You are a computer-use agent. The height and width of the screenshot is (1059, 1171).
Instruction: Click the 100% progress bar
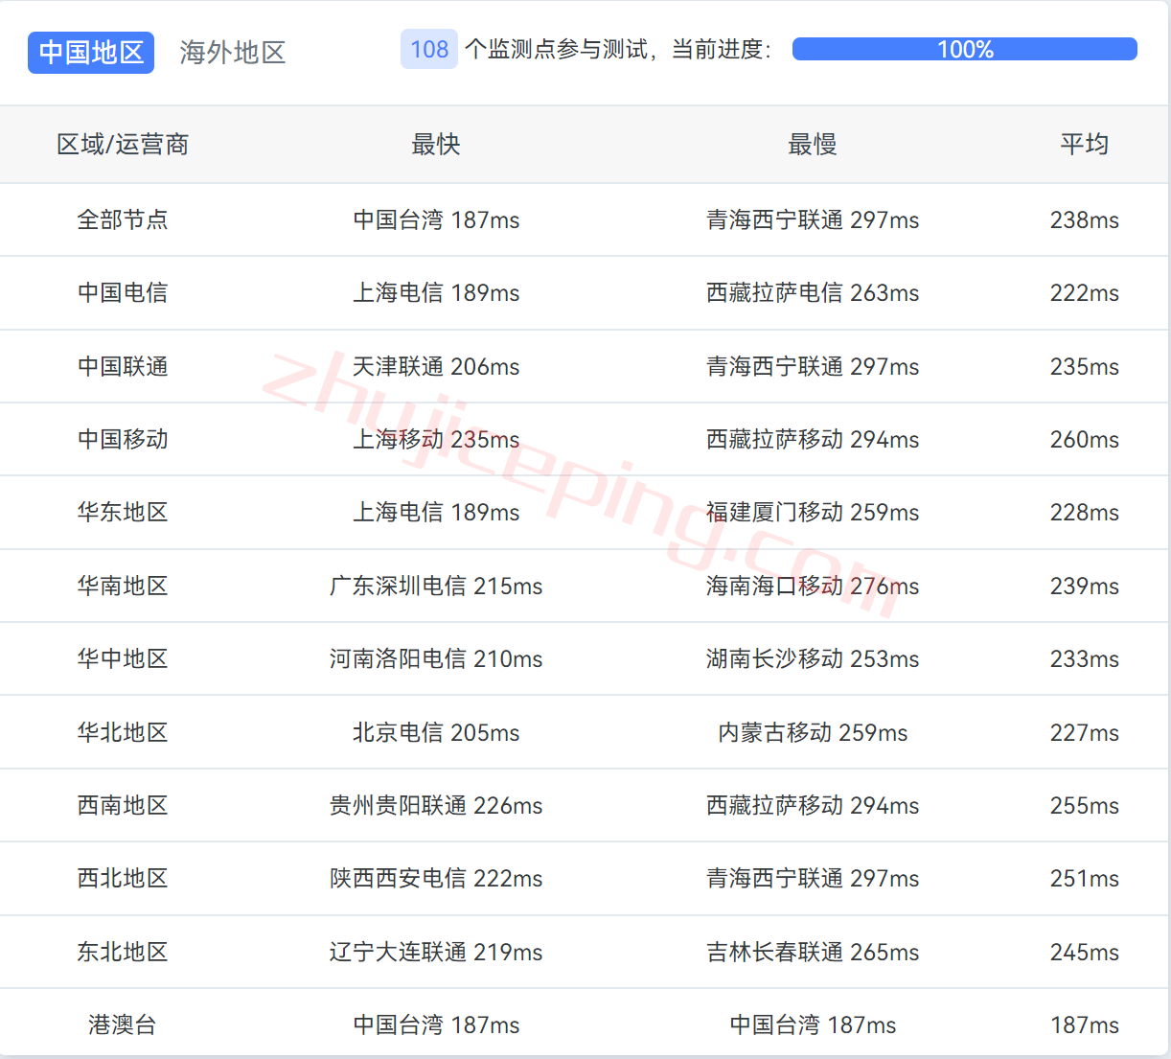[964, 49]
